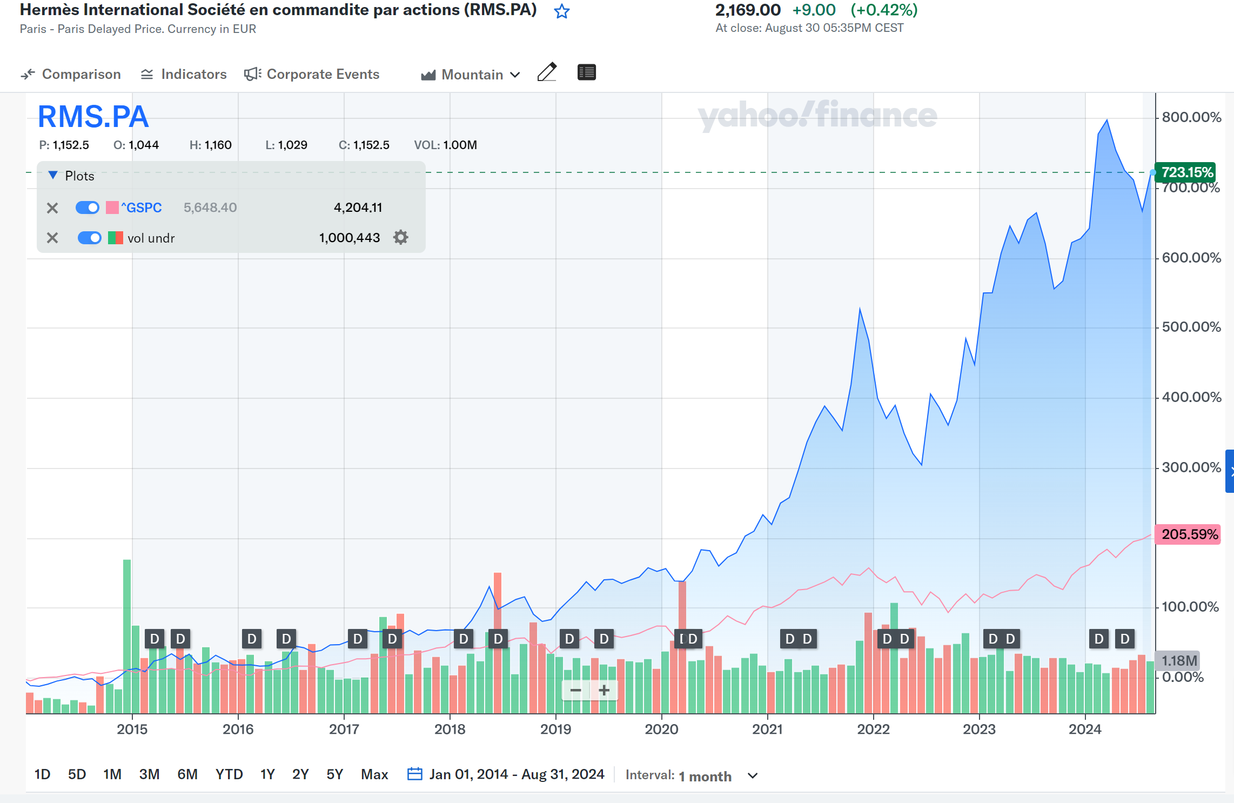
Task: Select the 1D range
Action: 42,774
